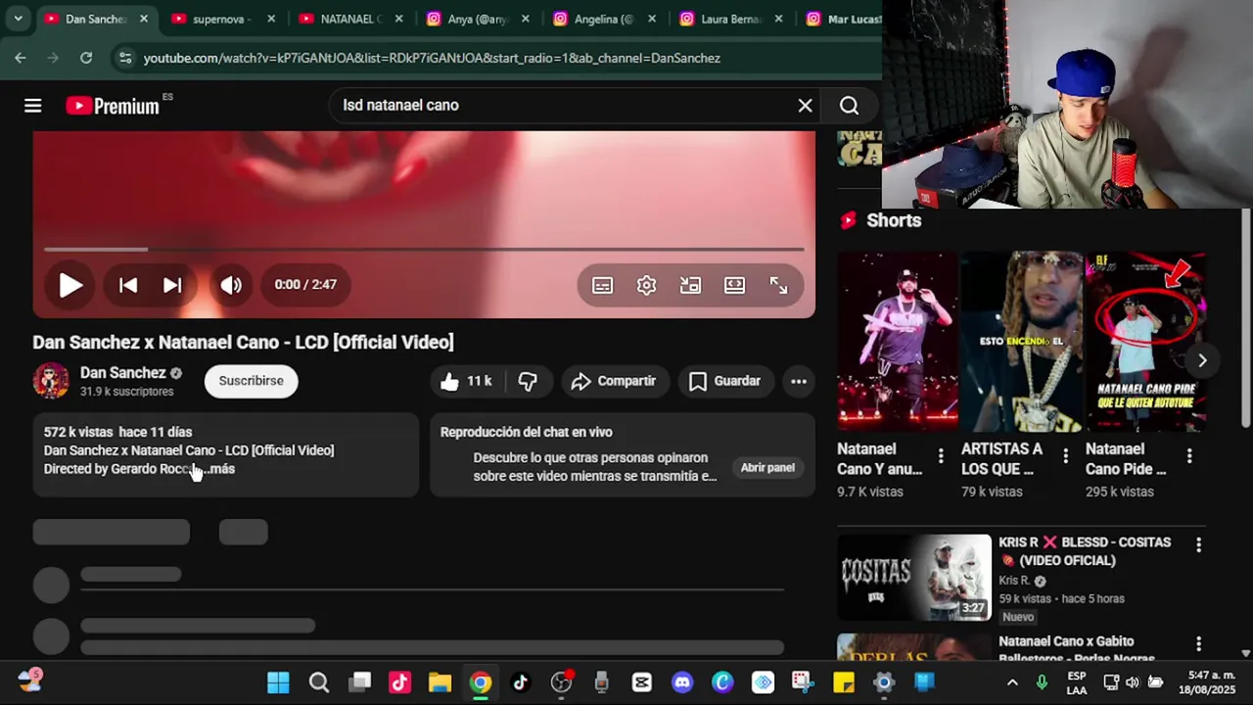Open the Short 'Natanael Cano Y anu...'
This screenshot has width=1253, height=705.
coord(898,342)
